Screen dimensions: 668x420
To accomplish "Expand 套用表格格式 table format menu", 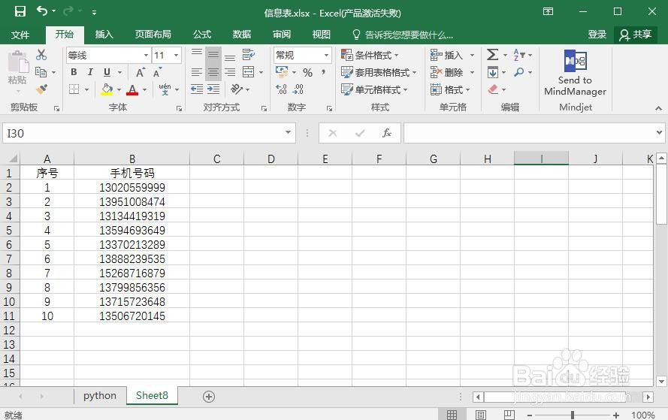I will pos(379,72).
